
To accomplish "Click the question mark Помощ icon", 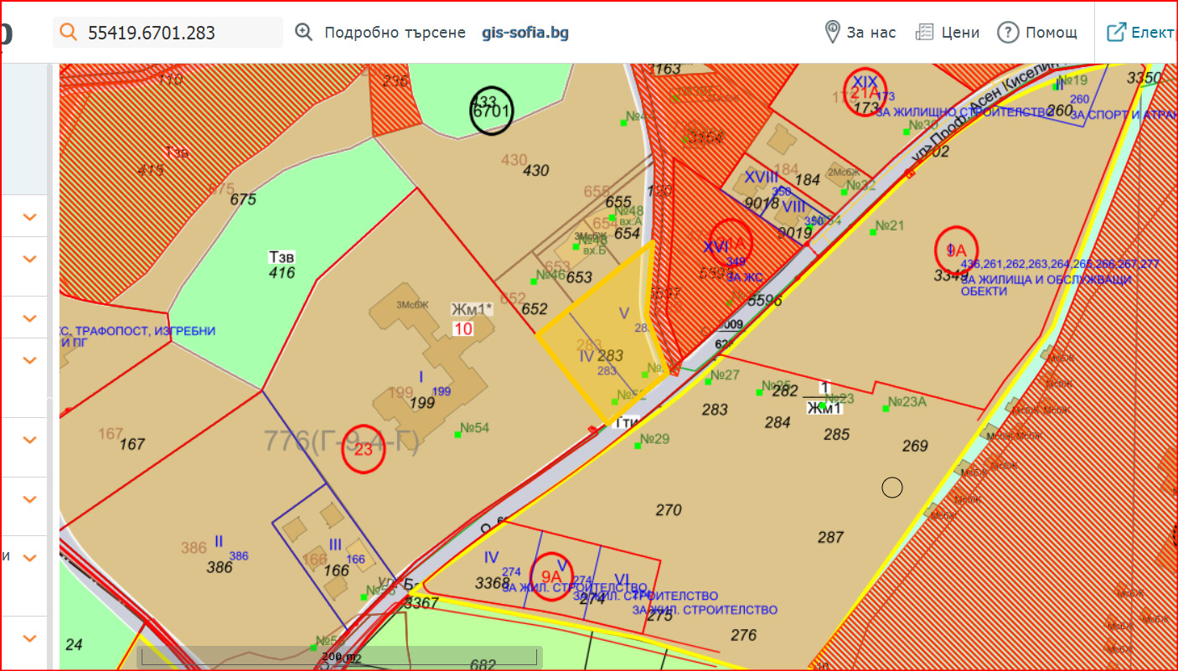I will 1008,33.
